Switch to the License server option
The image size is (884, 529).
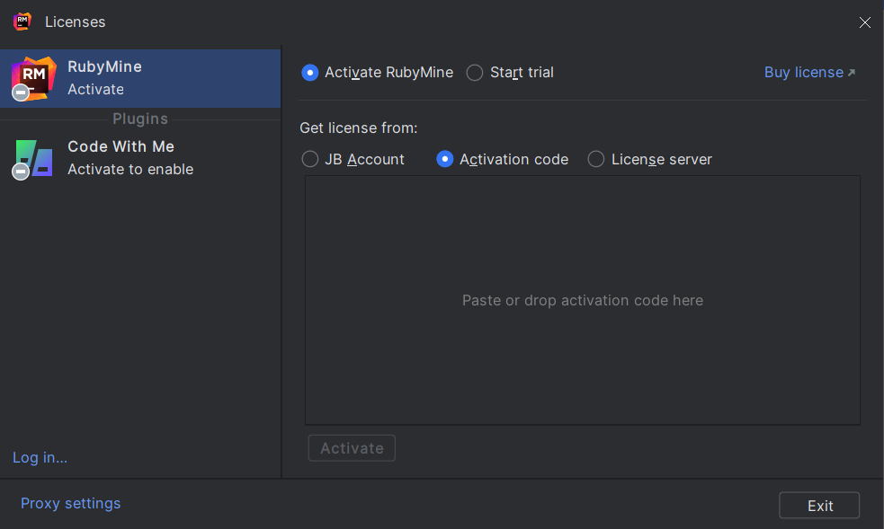pos(596,159)
